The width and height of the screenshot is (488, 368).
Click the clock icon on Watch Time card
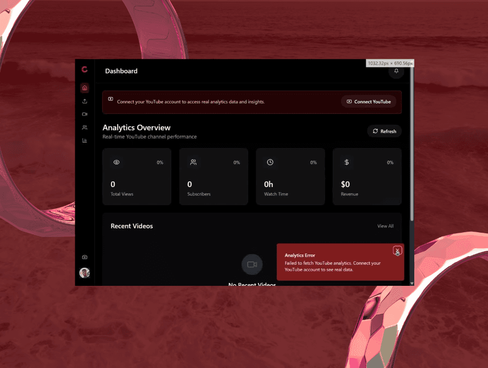coord(270,162)
